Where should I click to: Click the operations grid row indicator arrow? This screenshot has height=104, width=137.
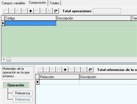(3, 23)
